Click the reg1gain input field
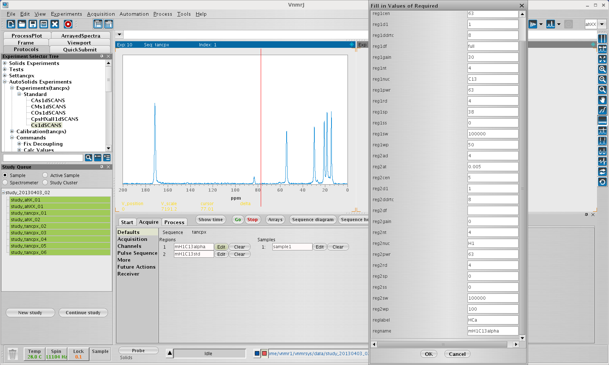The image size is (609, 365). pyautogui.click(x=492, y=57)
